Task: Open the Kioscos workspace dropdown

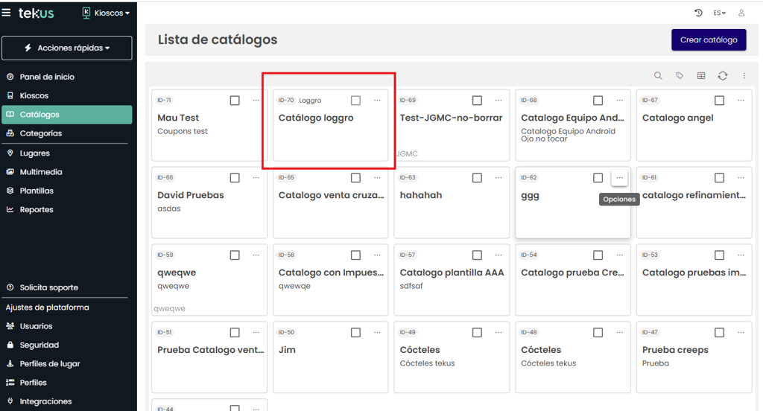Action: 106,13
